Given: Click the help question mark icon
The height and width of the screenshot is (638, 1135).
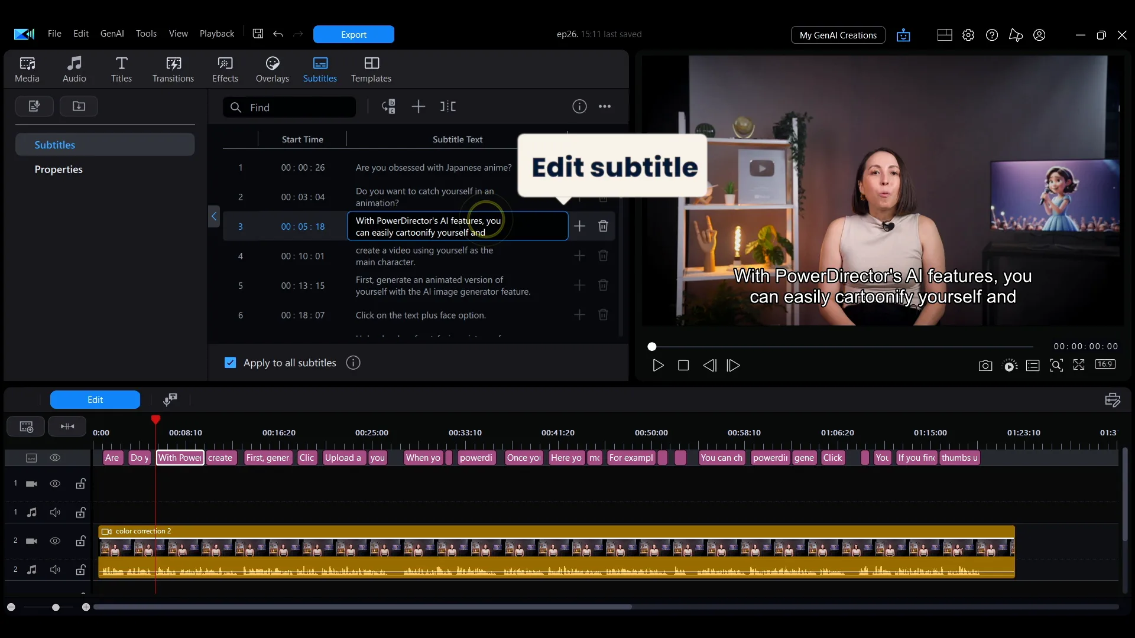Looking at the screenshot, I should pyautogui.click(x=992, y=35).
